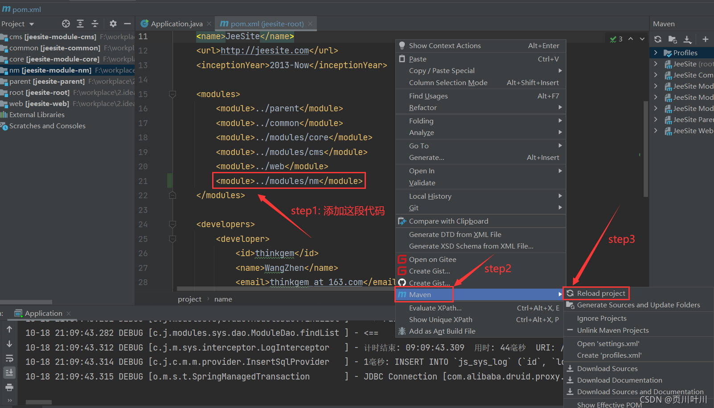Image resolution: width=714 pixels, height=408 pixels.
Task: Toggle soft-wrap in Run console
Action: point(9,358)
